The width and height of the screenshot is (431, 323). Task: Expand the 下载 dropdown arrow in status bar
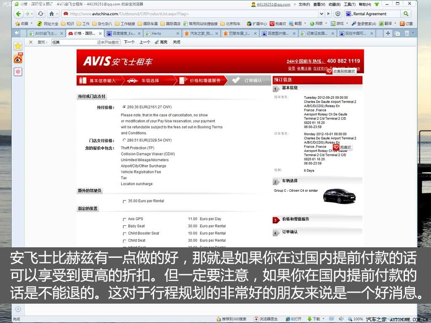point(324,319)
